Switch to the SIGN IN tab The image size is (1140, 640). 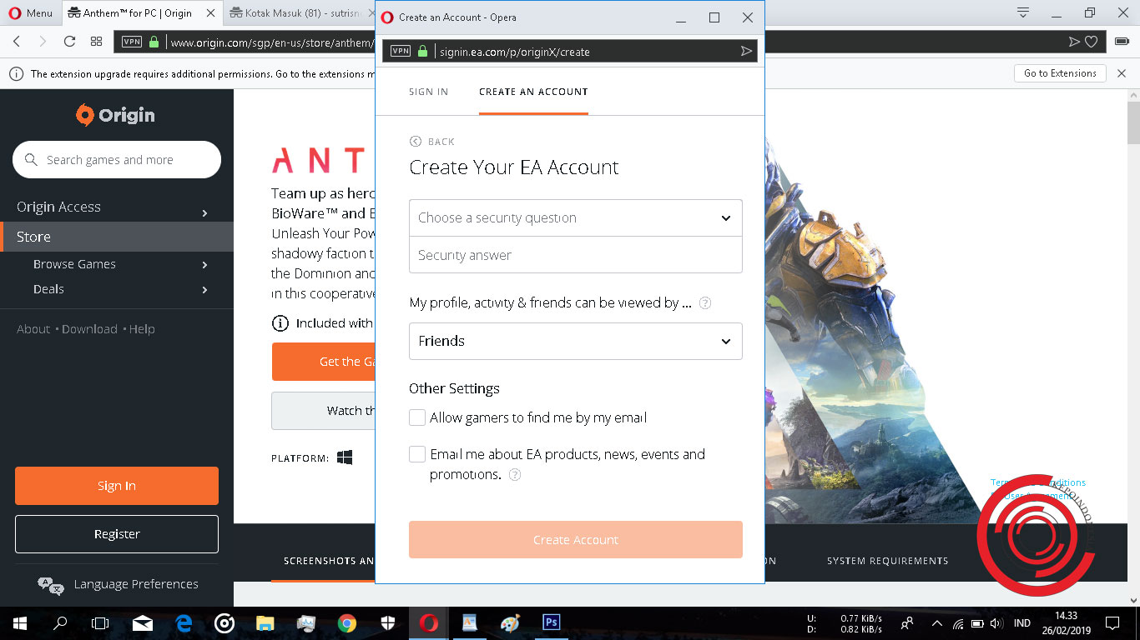pyautogui.click(x=428, y=92)
